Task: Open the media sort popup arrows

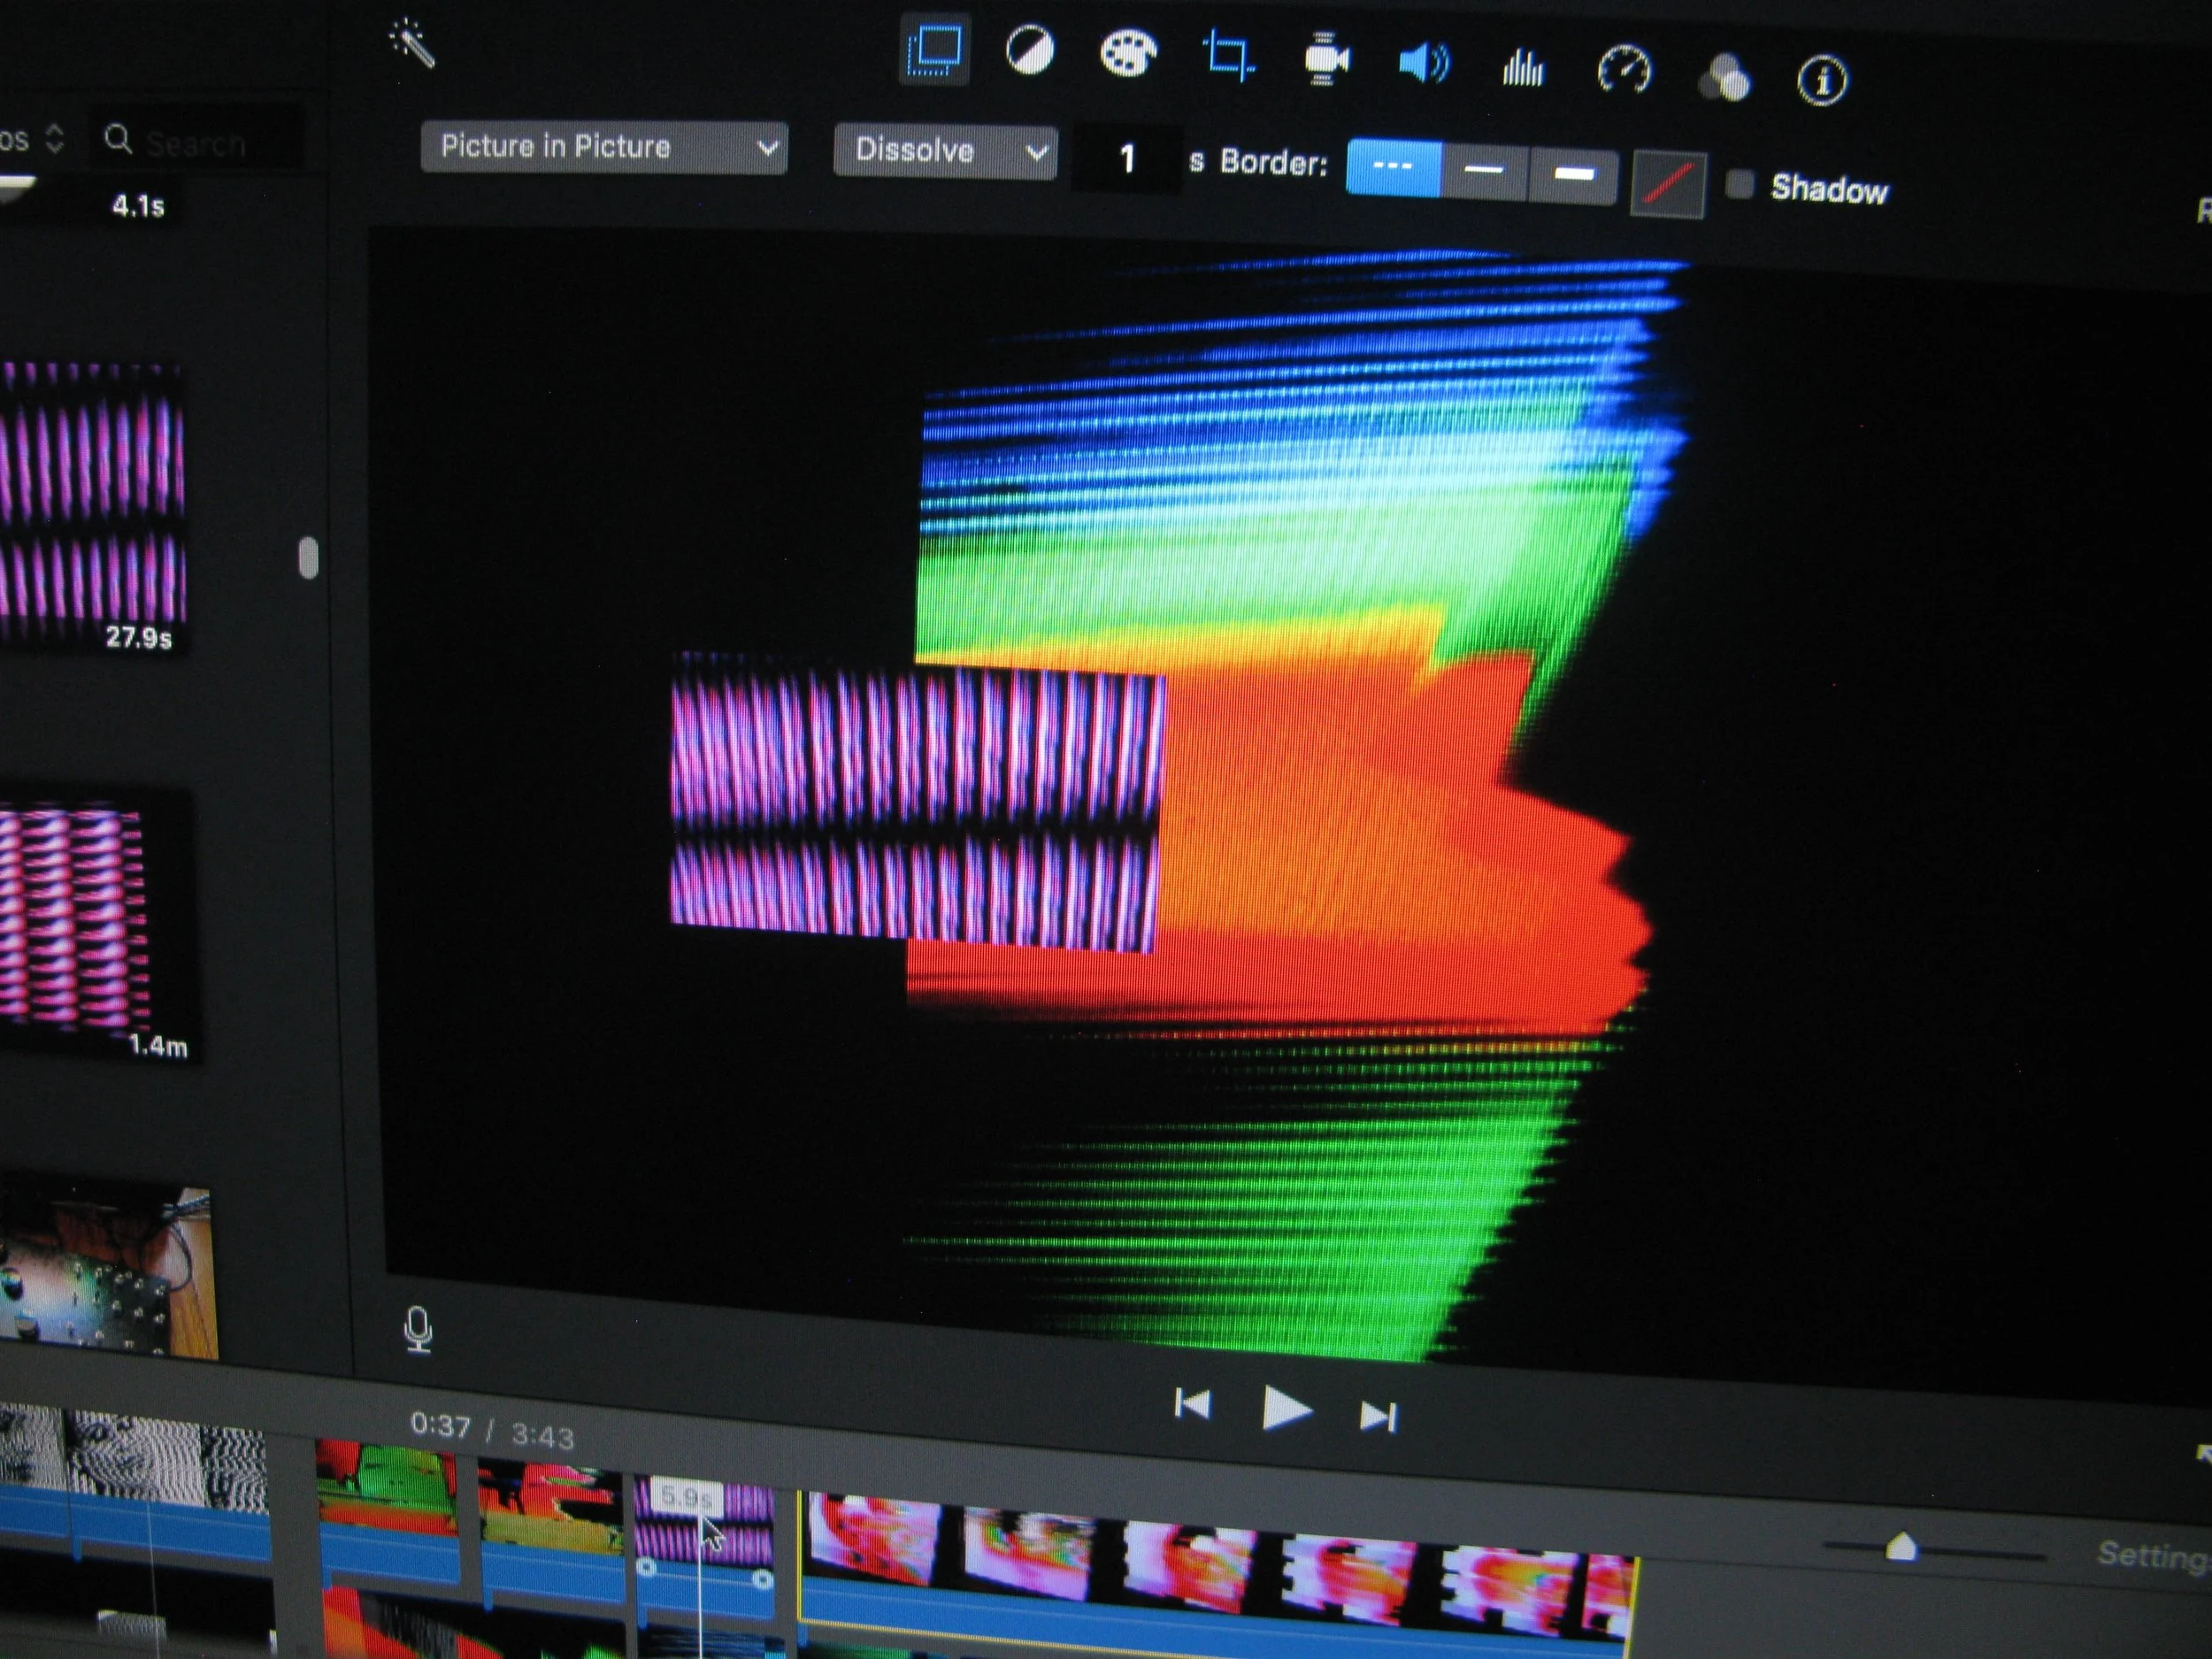Action: pos(55,138)
